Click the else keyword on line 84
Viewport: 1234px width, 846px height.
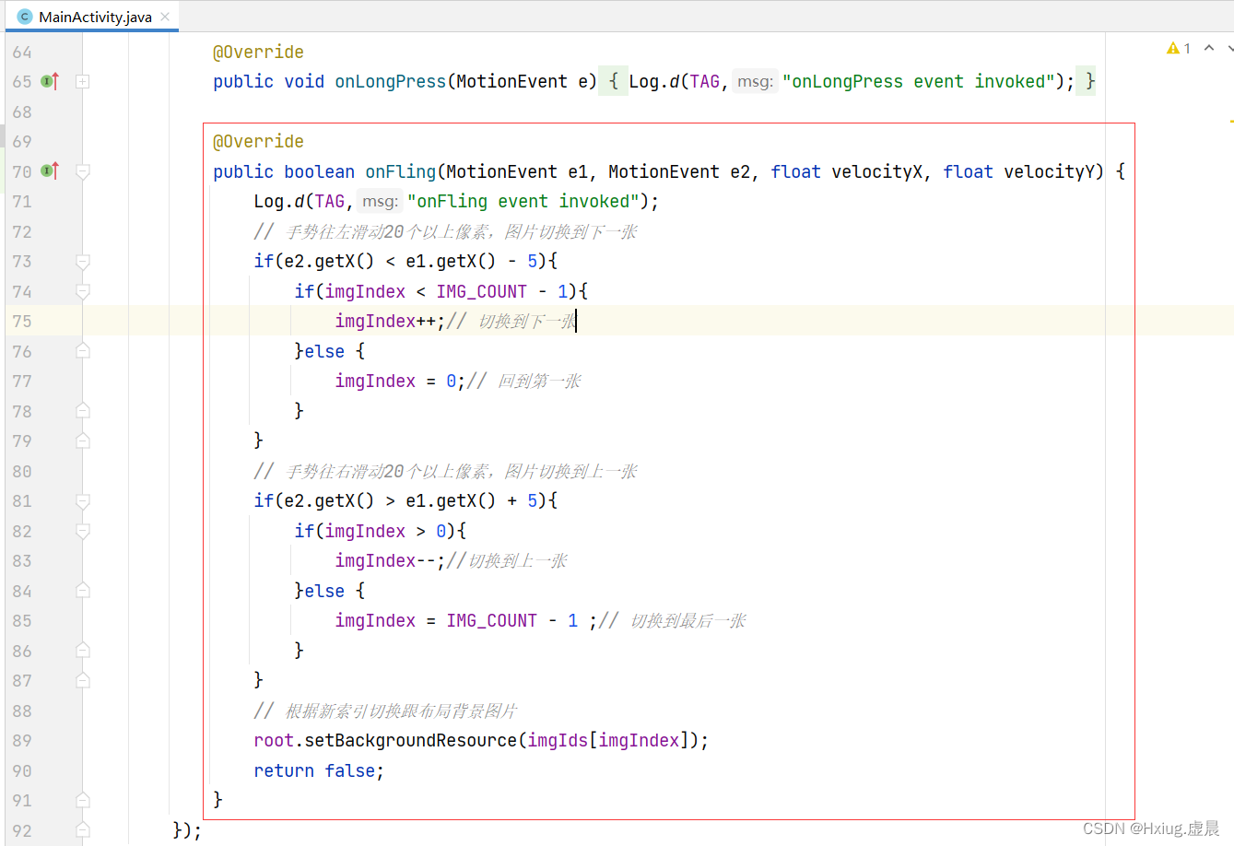click(324, 591)
